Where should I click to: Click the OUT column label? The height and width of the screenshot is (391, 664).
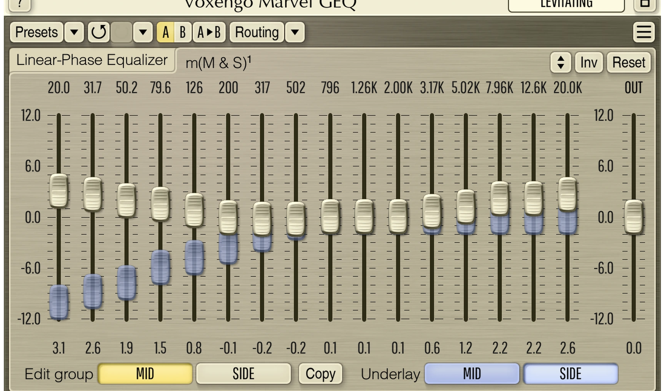634,88
